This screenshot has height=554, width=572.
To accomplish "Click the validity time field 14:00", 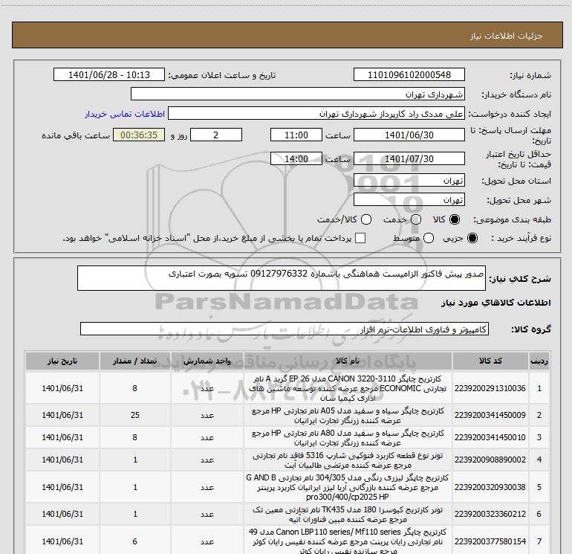I will 296,158.
